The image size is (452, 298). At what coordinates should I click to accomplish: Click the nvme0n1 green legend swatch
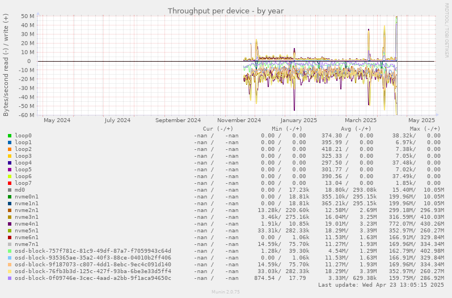(x=10, y=197)
